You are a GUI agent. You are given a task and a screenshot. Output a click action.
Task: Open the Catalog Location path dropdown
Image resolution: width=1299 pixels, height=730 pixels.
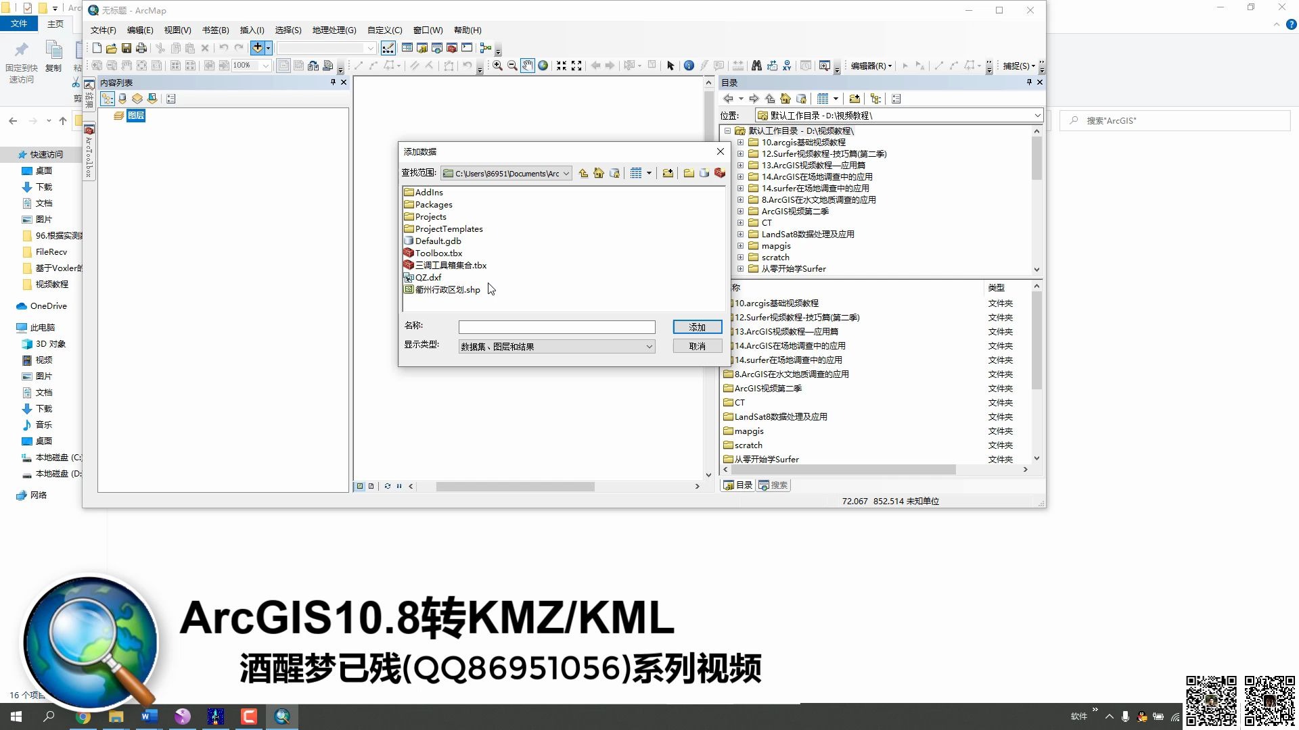pyautogui.click(x=1037, y=116)
